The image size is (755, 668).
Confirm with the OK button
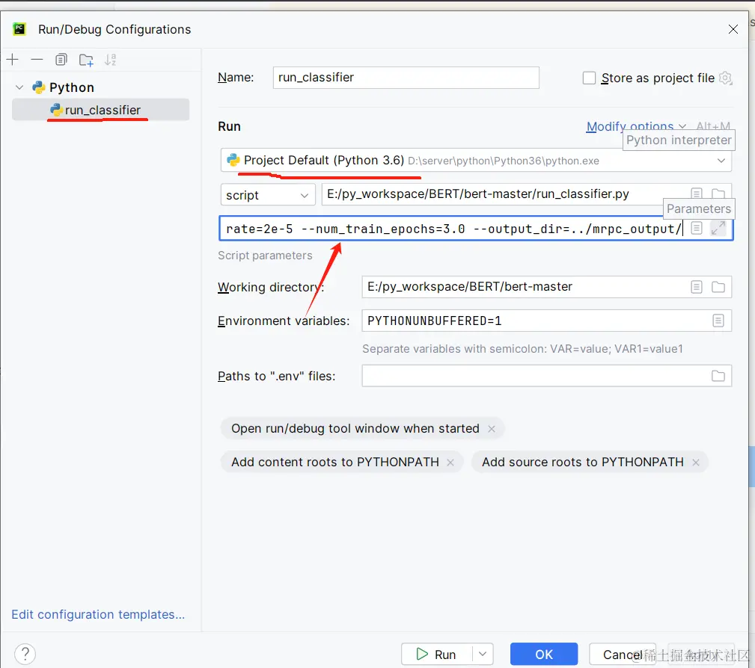tap(544, 654)
